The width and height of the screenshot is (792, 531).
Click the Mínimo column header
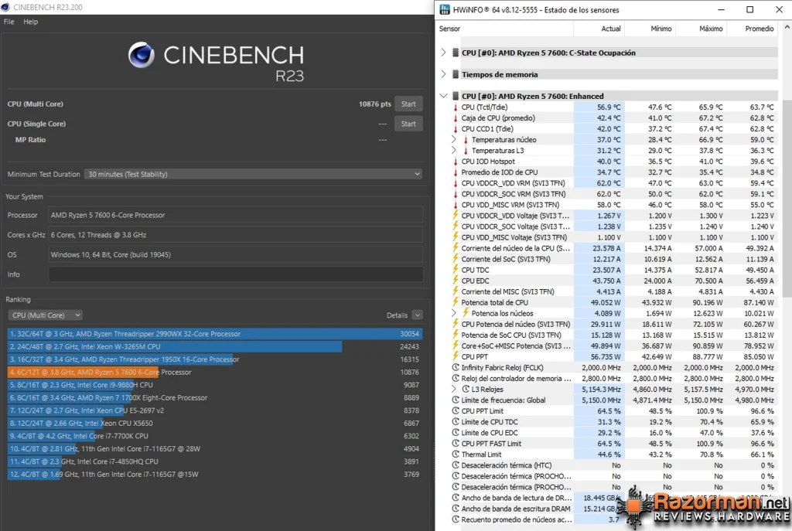(650, 29)
